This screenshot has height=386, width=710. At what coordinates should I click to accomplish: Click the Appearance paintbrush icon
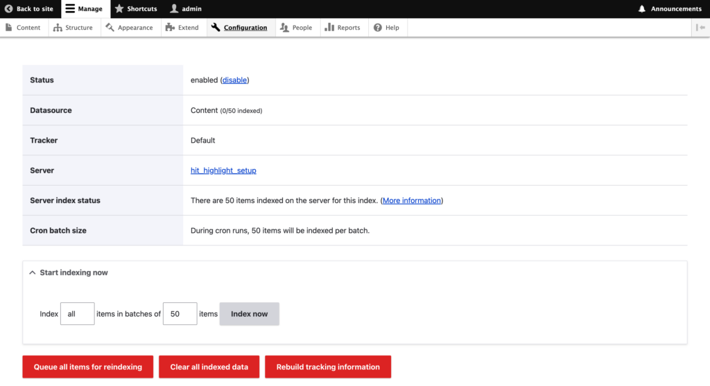110,28
